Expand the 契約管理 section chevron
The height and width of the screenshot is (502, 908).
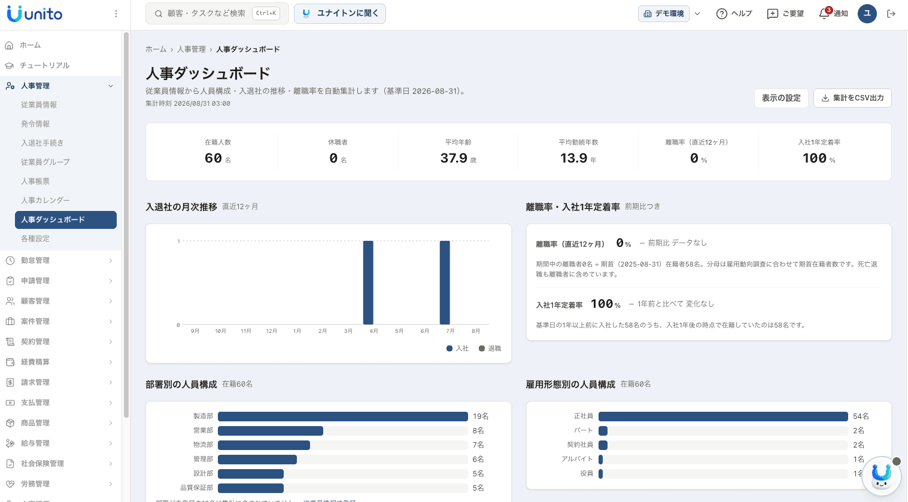click(x=111, y=342)
